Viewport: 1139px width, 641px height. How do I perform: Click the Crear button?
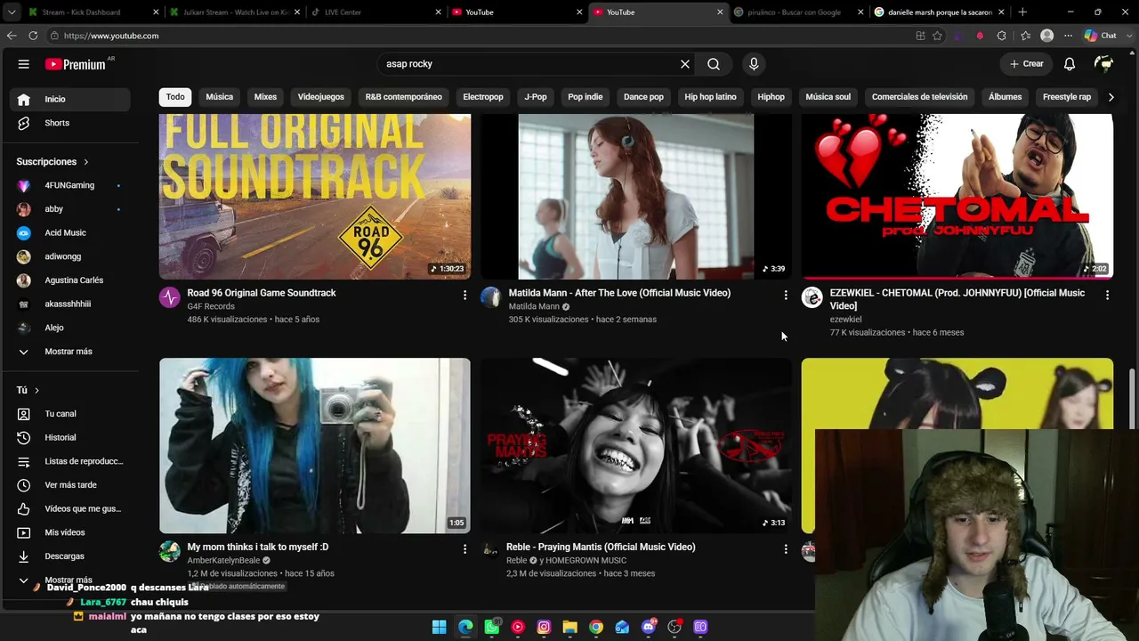(x=1026, y=64)
